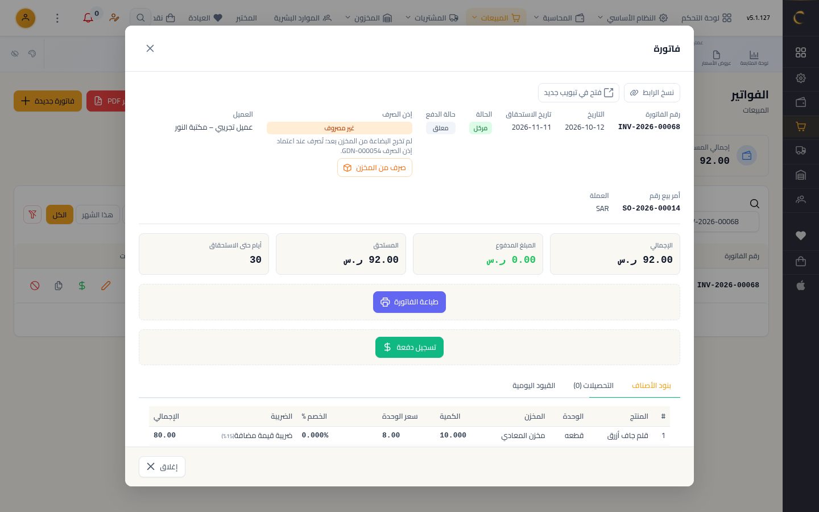Switch to التحصيلات (0) tab
This screenshot has height=512, width=819.
click(x=593, y=386)
